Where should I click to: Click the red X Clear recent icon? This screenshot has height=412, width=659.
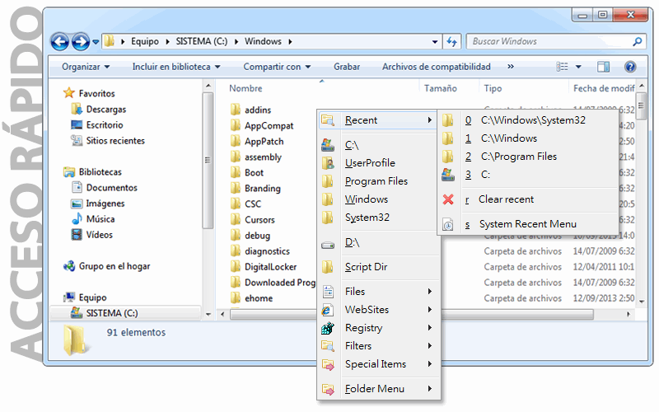[448, 199]
